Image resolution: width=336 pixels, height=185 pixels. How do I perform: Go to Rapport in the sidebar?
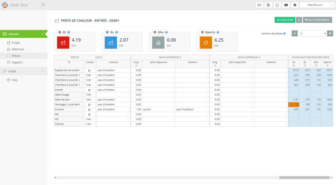coord(17,62)
